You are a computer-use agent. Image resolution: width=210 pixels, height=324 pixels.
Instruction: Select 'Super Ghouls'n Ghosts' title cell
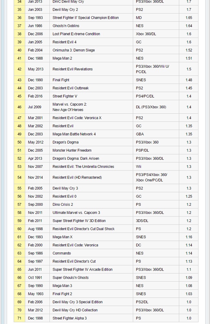click(x=70, y=278)
